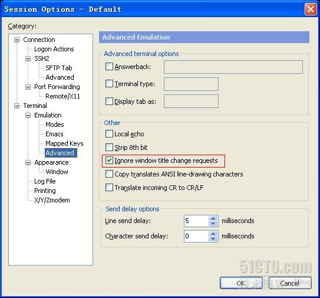
Task: Collapse the Emulation tree node
Action: click(28, 115)
